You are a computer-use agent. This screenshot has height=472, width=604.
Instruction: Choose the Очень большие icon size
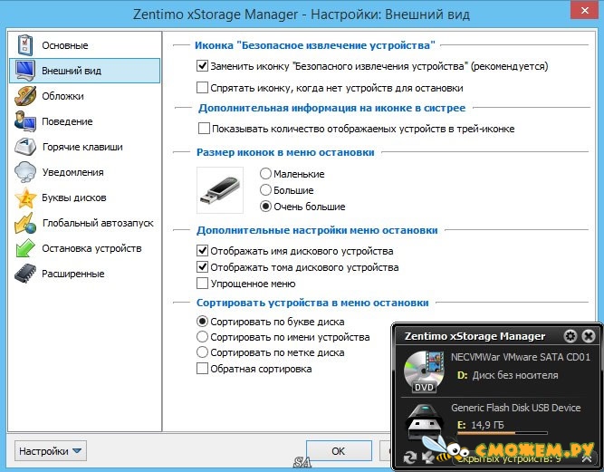(x=265, y=207)
